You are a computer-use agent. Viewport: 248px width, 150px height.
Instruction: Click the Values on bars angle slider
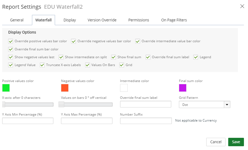click(x=86, y=105)
